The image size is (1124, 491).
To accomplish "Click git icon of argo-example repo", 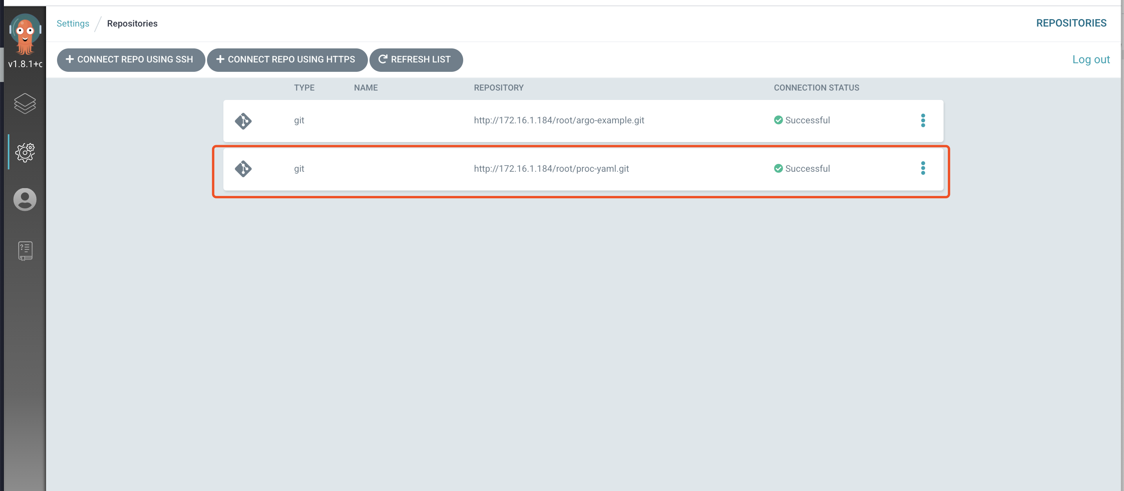I will pyautogui.click(x=243, y=121).
